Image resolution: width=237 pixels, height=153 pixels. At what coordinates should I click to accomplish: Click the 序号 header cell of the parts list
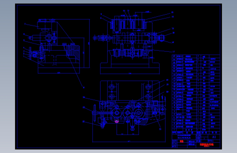point(174,133)
